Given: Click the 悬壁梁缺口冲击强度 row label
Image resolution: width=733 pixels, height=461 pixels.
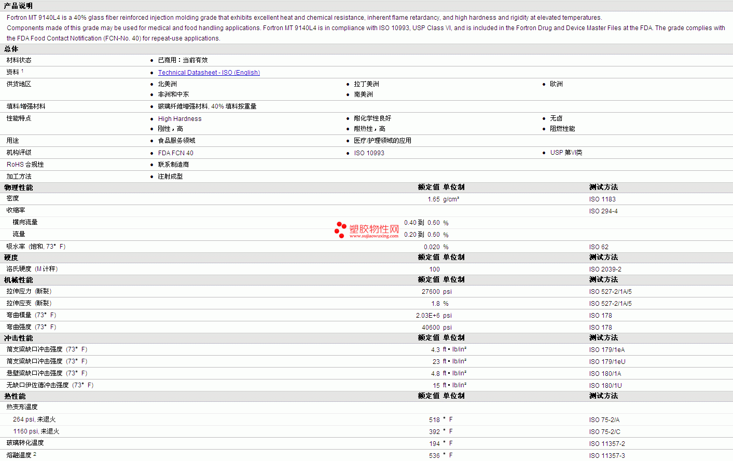Looking at the screenshot, I should 47,373.
